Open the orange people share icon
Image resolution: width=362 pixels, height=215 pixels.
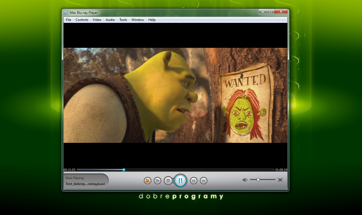coord(148,181)
